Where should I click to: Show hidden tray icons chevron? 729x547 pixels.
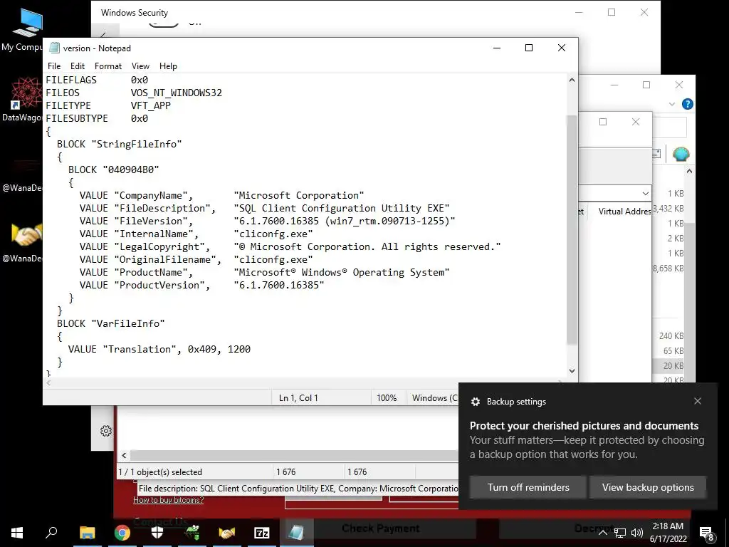click(x=602, y=533)
